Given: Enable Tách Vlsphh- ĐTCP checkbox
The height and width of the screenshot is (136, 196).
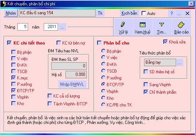Looking at the screenshot, I should 50,104.
